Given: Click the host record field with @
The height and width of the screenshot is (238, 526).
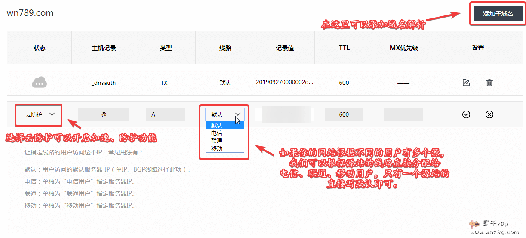Looking at the screenshot, I should (x=104, y=114).
